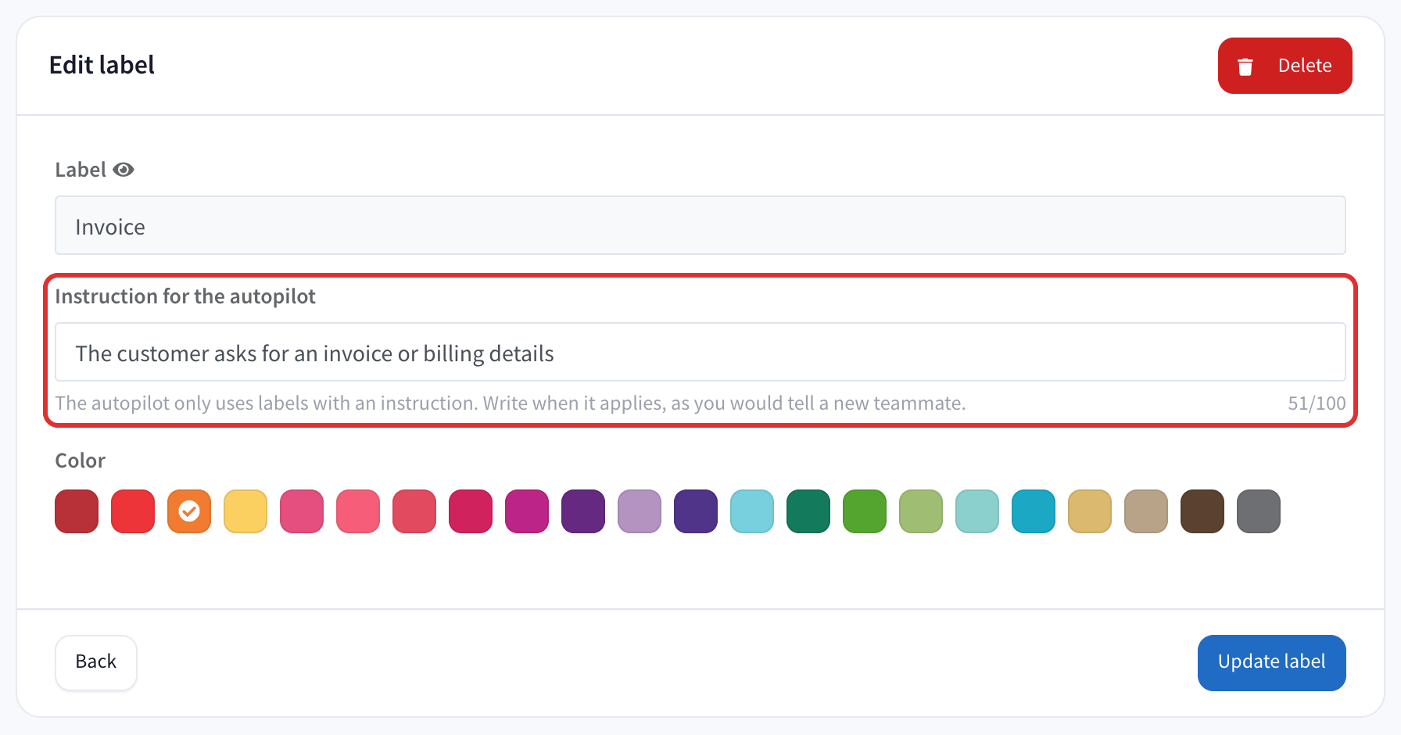Click the Delete button
1401x735 pixels.
[x=1285, y=66]
